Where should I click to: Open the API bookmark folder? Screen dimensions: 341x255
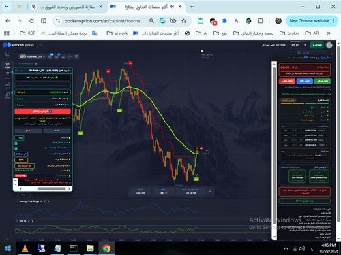click(x=312, y=33)
